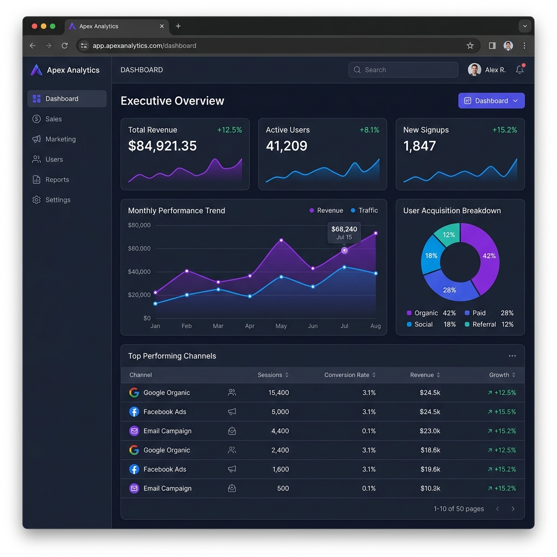
Task: Open the Dashboard dropdown in the header
Action: 491,101
